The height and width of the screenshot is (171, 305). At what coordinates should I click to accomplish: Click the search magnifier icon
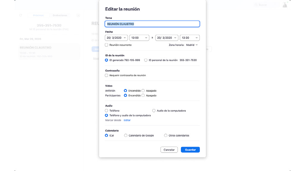pos(256,5)
